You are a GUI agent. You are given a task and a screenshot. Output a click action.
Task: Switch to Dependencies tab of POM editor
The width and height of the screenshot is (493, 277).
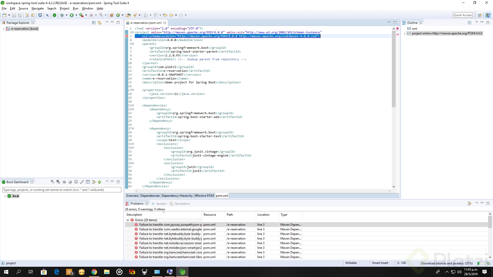pos(150,196)
